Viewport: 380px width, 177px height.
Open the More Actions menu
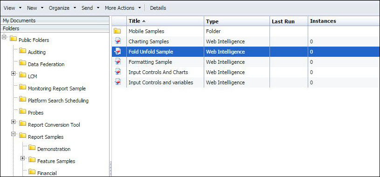[119, 8]
